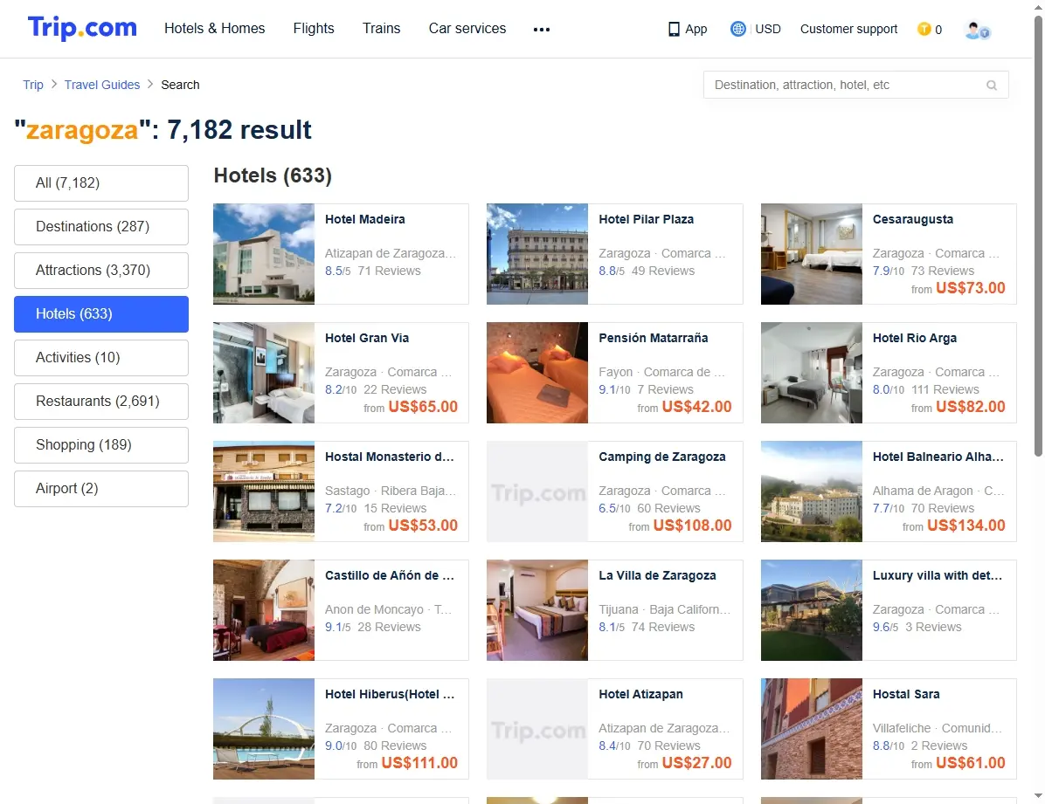This screenshot has height=804, width=1045.
Task: Open Pensión Matarraña photo
Action: (537, 373)
